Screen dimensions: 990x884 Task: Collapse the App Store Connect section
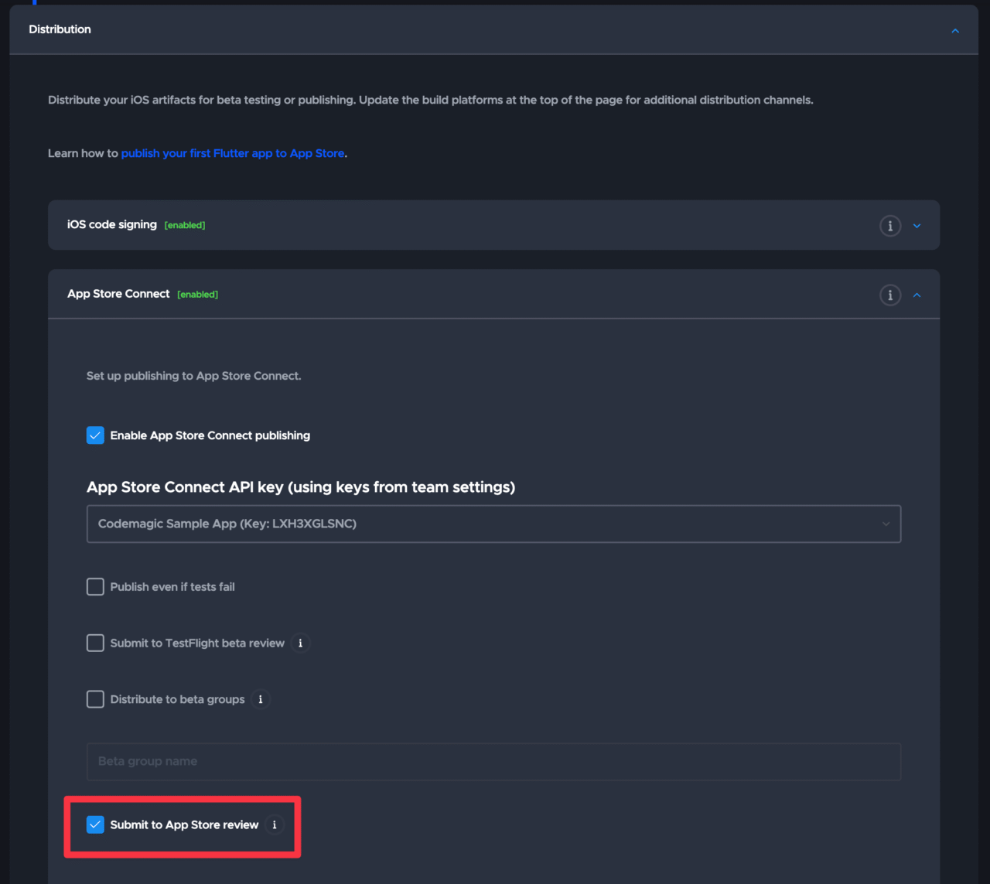(x=917, y=295)
